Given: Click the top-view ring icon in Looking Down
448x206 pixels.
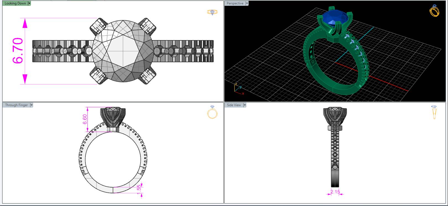Looking at the screenshot, I should coord(212,12).
